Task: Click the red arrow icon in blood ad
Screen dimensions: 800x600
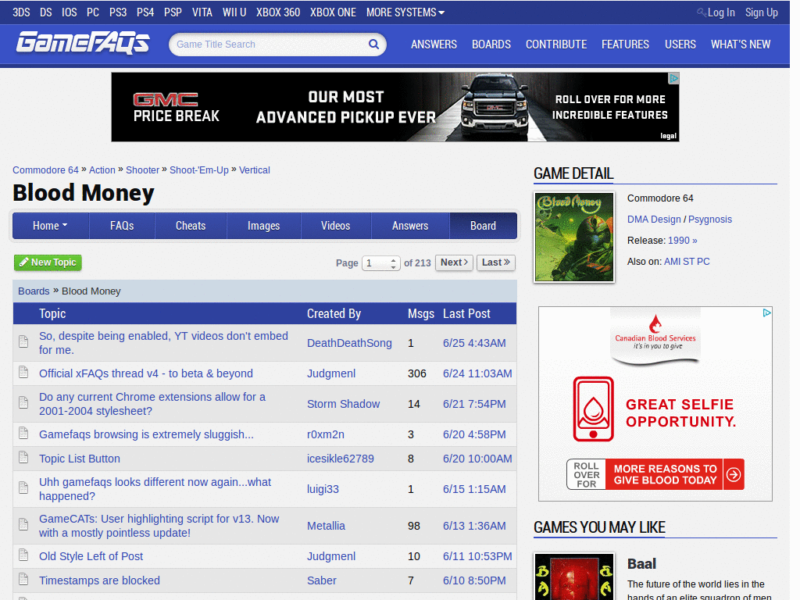Action: [x=733, y=474]
